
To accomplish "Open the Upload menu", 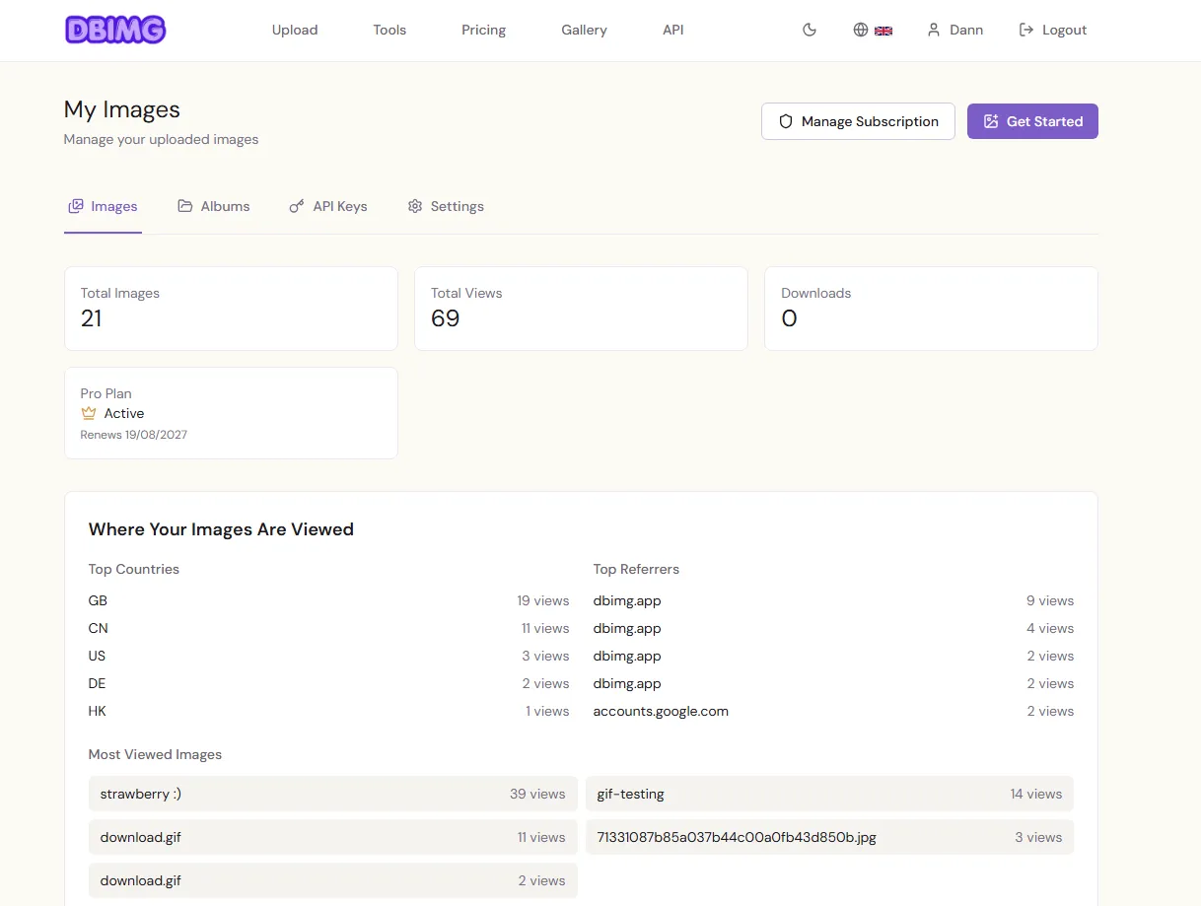I will tap(295, 30).
